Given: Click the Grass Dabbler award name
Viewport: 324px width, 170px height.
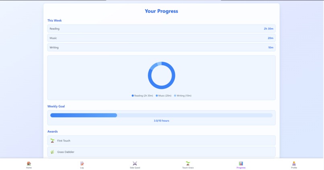Looking at the screenshot, I should (x=66, y=152).
